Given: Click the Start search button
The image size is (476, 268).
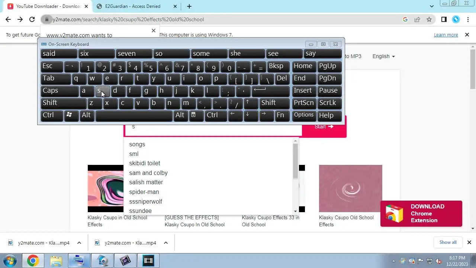Looking at the screenshot, I should tap(324, 127).
